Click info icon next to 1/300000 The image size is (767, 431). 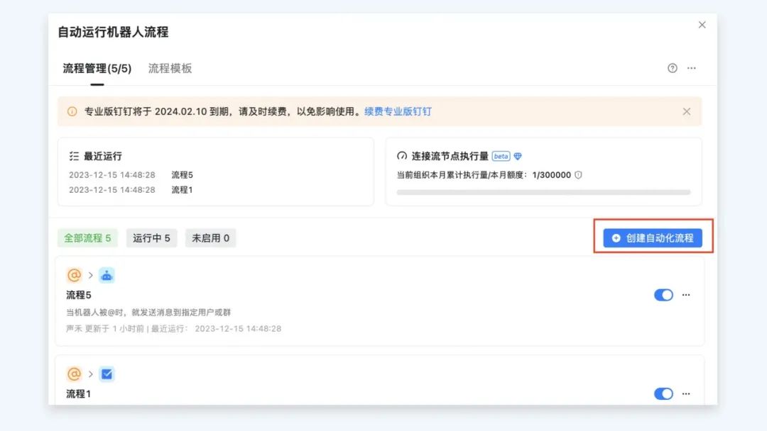pyautogui.click(x=578, y=175)
